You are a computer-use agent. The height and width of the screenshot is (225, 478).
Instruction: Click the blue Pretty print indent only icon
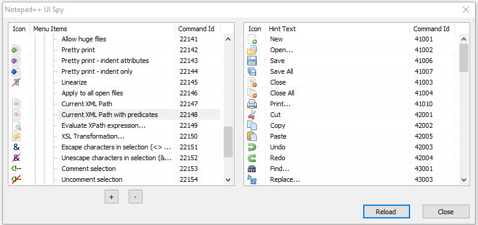click(16, 71)
